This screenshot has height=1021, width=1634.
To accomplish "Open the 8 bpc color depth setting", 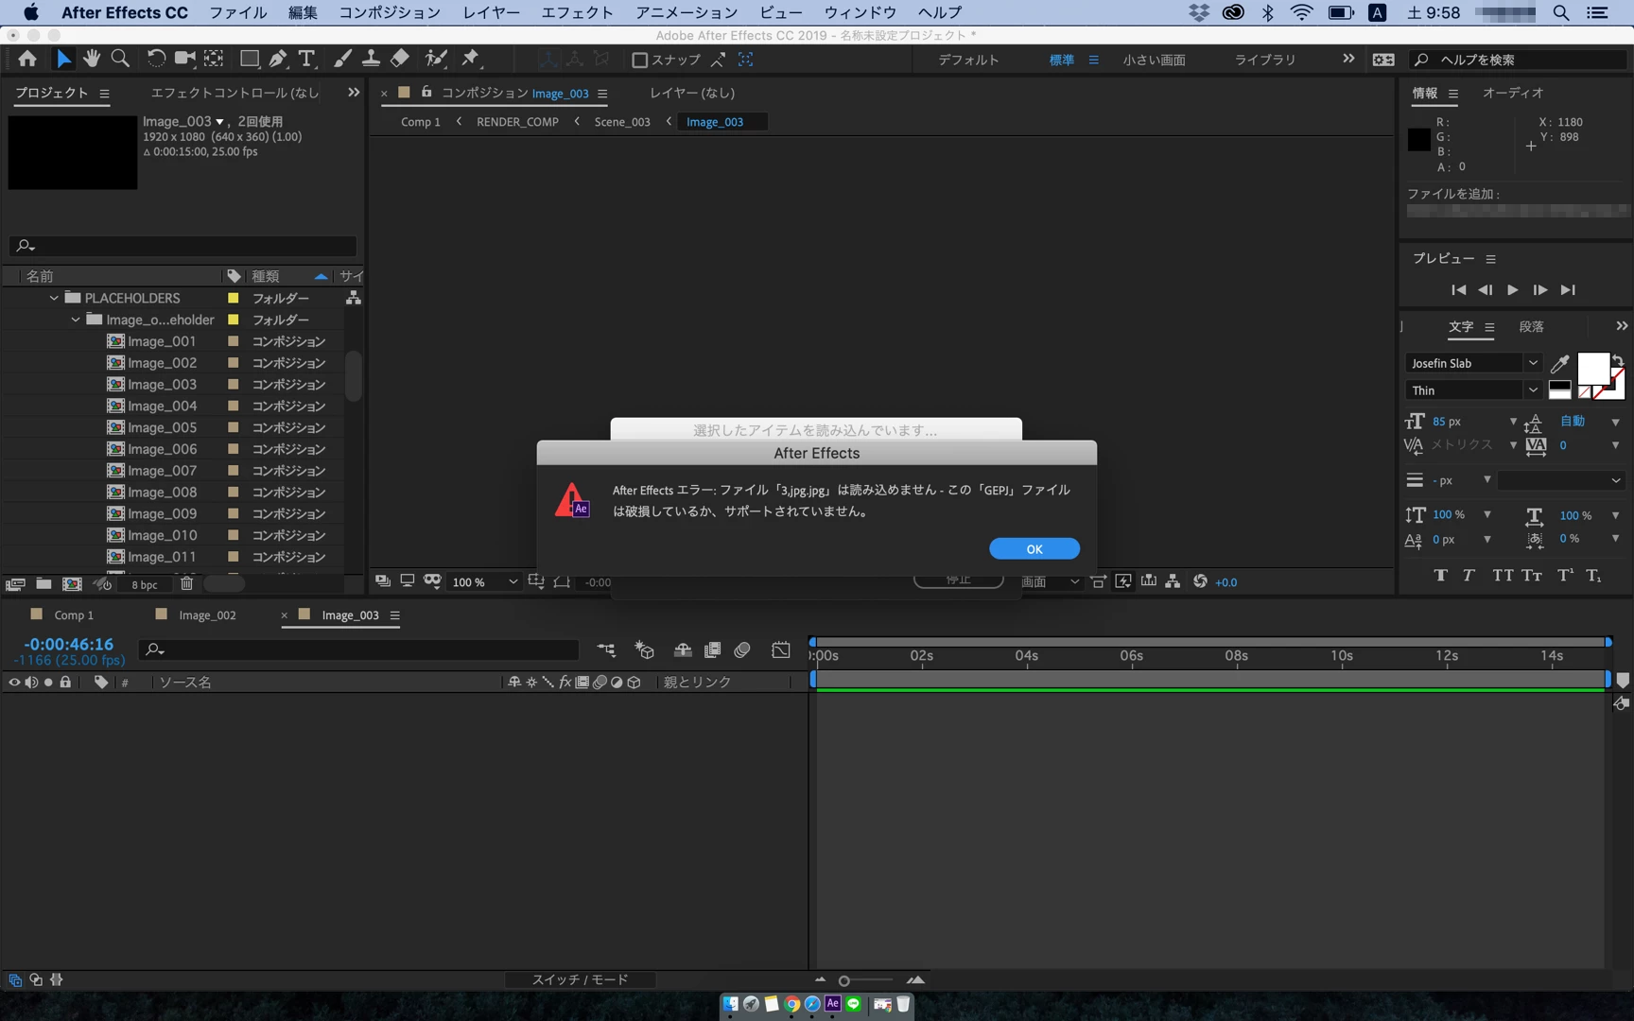I will 145,584.
